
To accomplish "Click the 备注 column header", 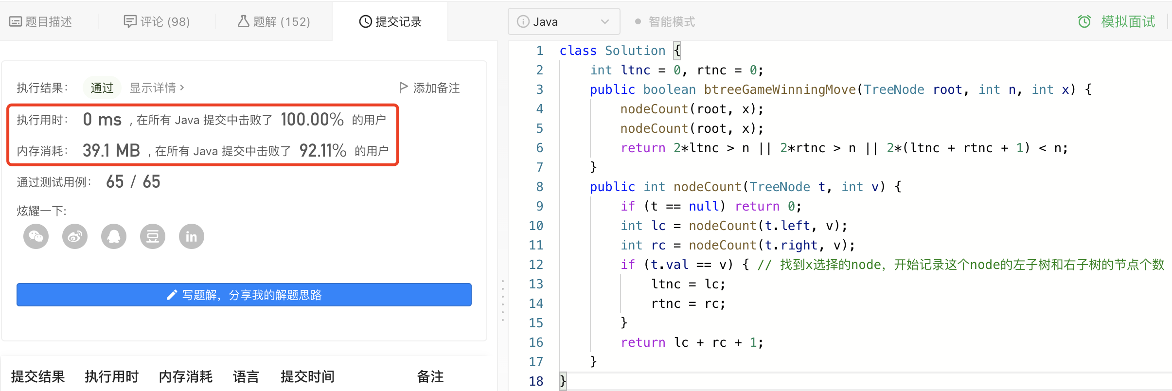I will pyautogui.click(x=430, y=377).
